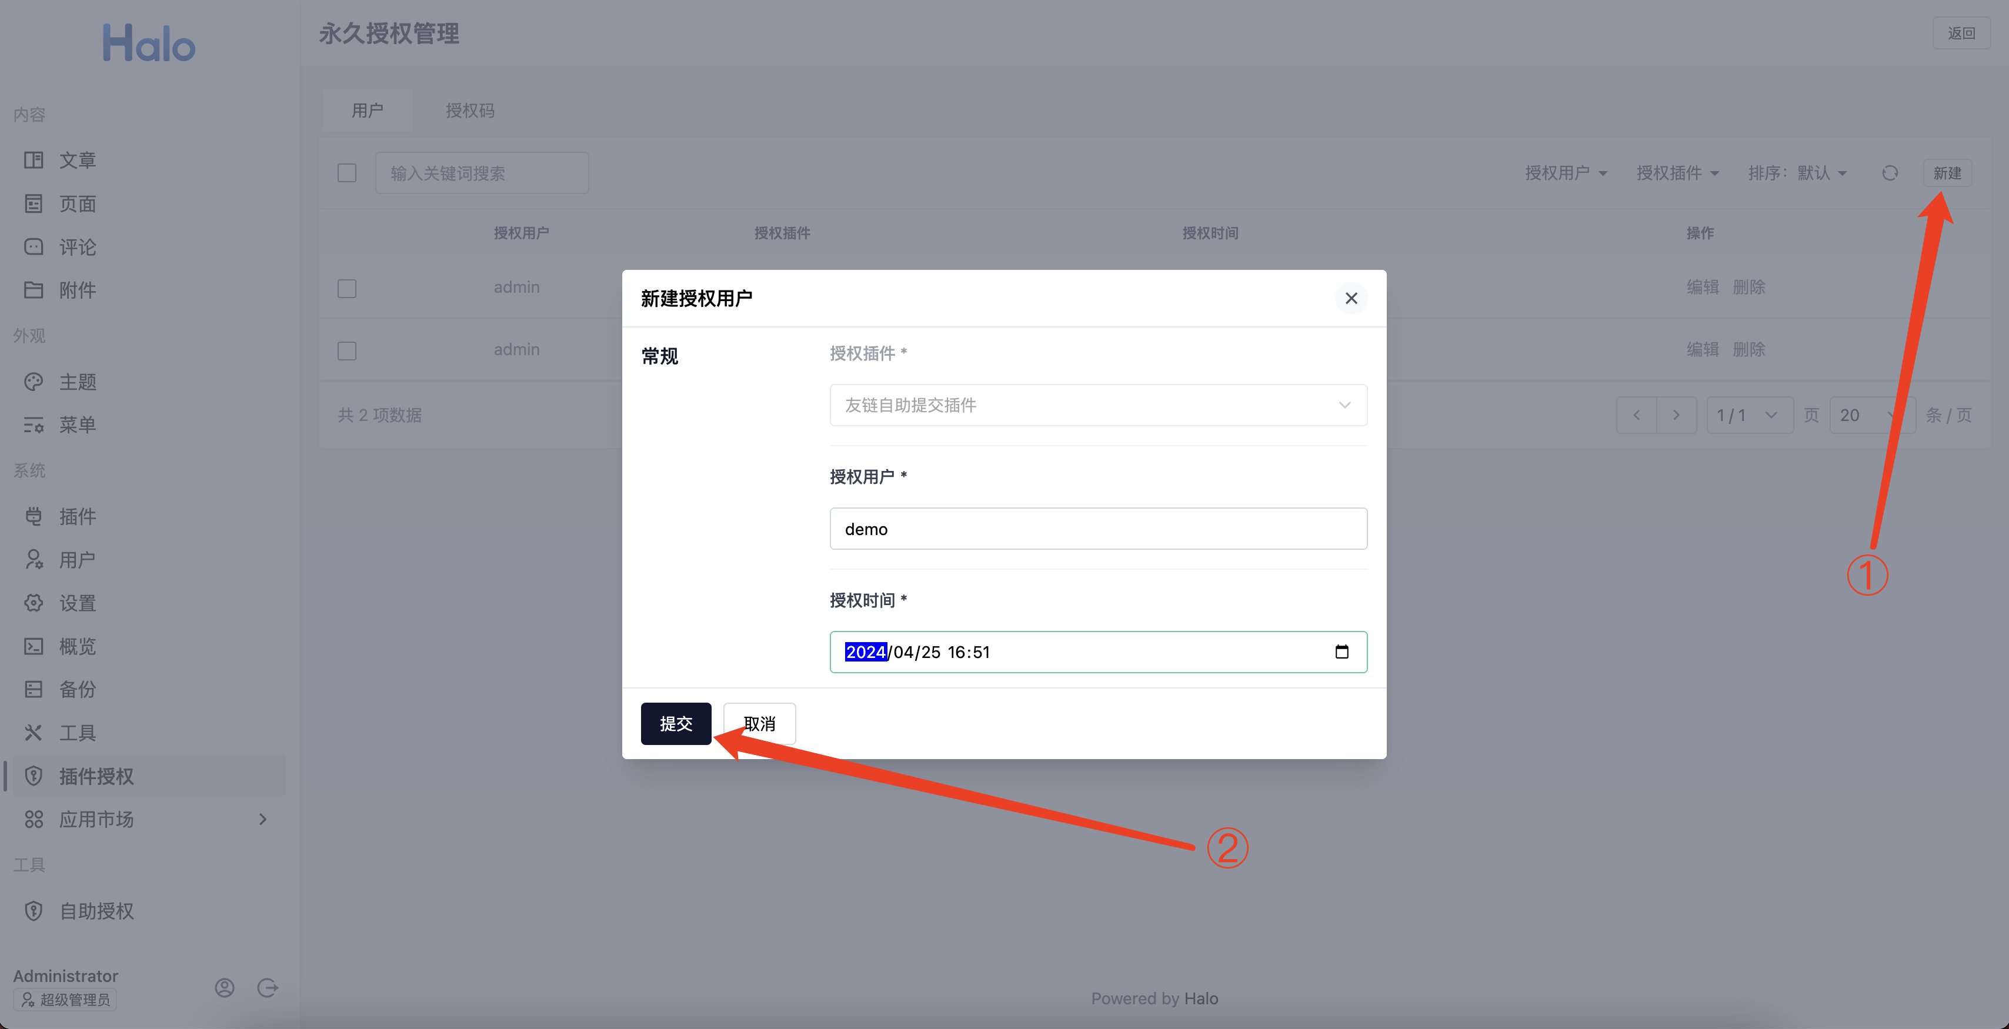Image resolution: width=2009 pixels, height=1029 pixels.
Task: Select the 自助授权 menu item label
Action: click(x=96, y=910)
